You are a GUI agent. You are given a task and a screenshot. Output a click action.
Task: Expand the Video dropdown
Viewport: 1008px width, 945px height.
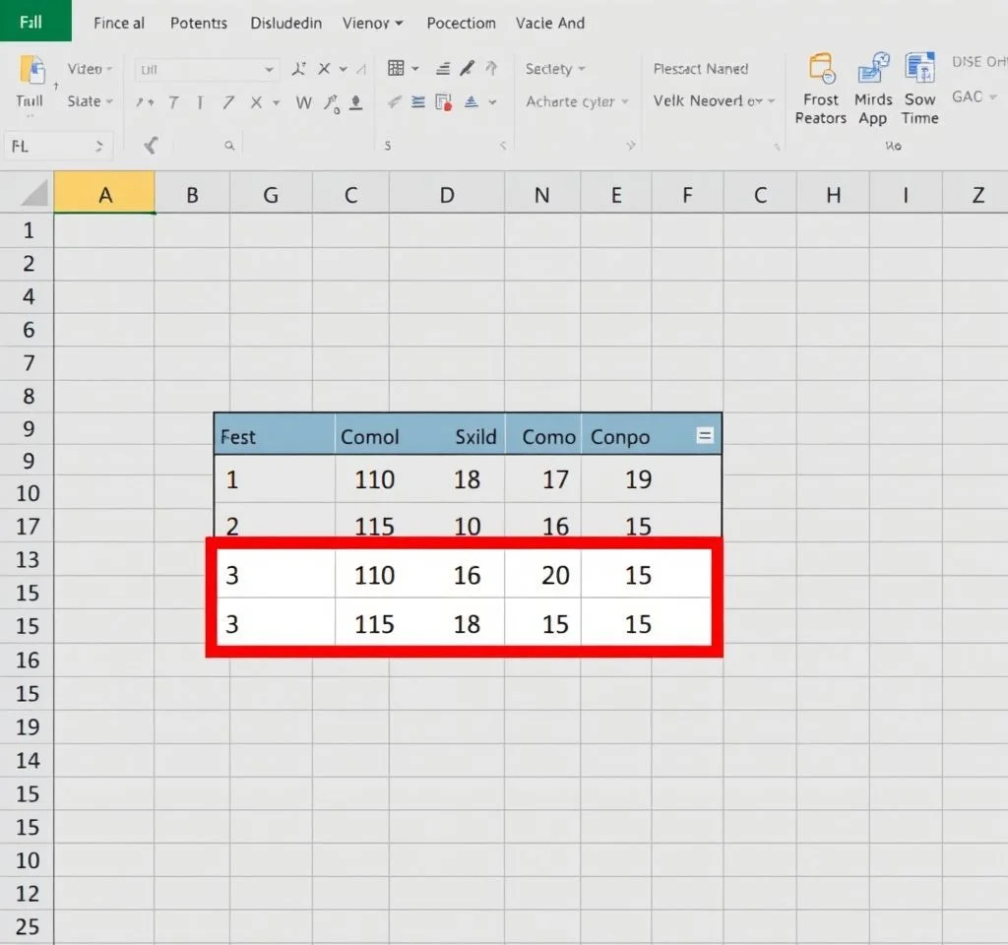coord(90,69)
